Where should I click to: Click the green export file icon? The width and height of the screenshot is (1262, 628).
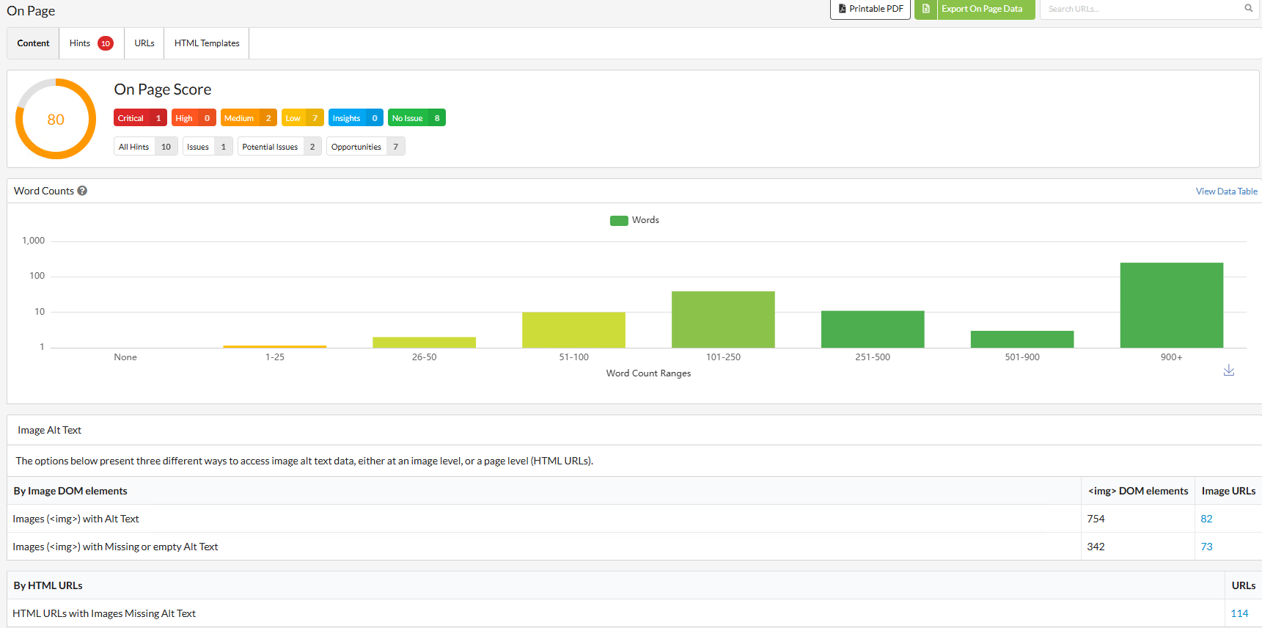(x=925, y=9)
